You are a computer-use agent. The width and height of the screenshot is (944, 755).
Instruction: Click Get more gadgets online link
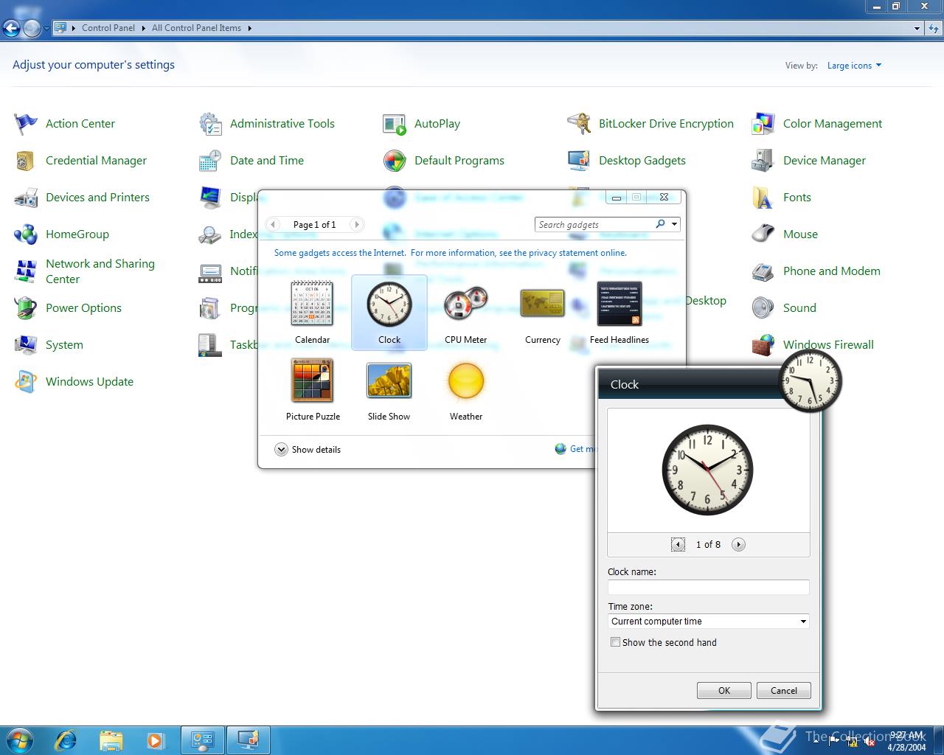tap(575, 449)
